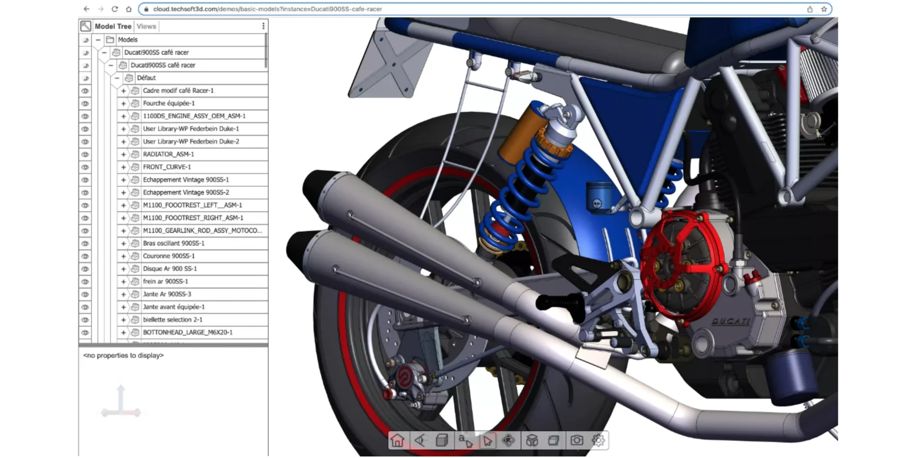Open the cutting plane tool
The height and width of the screenshot is (458, 916).
[x=554, y=440]
